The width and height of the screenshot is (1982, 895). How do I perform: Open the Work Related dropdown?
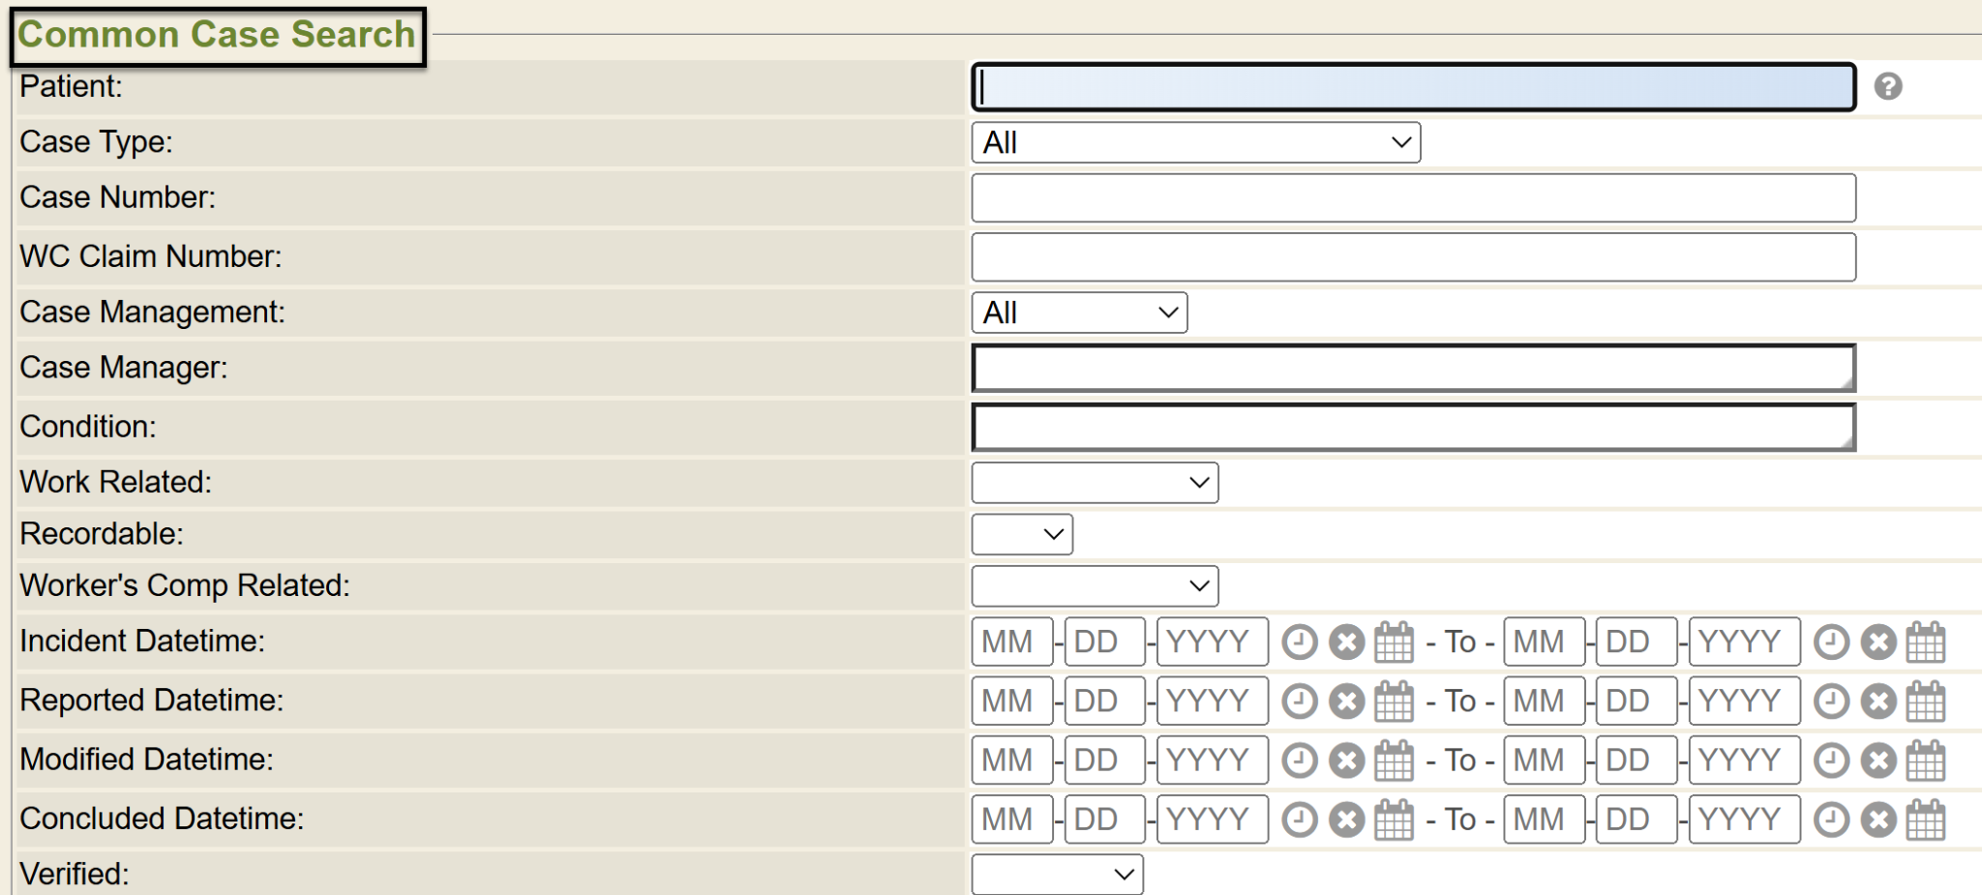pyautogui.click(x=1095, y=483)
